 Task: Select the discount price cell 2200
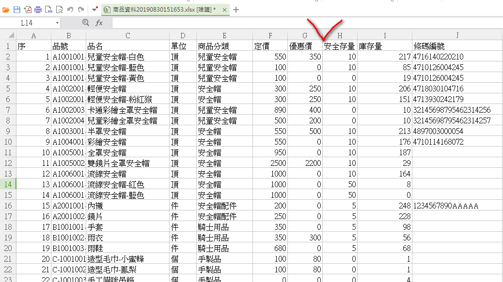(x=305, y=163)
